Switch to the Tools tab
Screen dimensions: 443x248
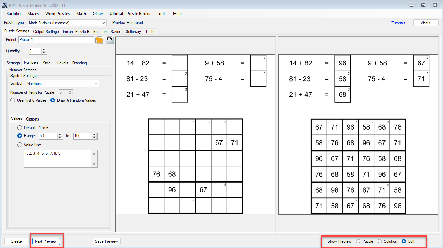point(150,32)
